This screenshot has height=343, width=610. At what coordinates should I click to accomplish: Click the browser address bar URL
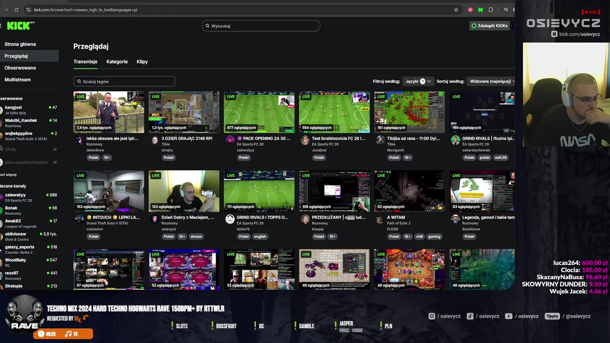[x=86, y=10]
